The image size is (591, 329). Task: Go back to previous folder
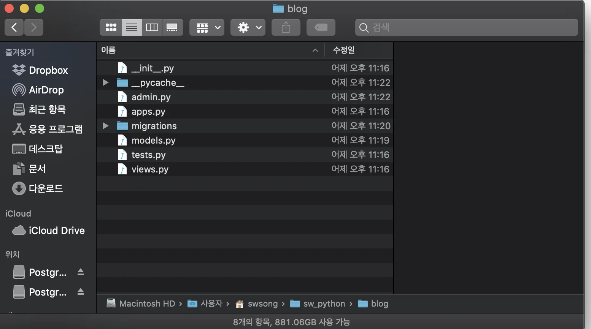tap(14, 27)
